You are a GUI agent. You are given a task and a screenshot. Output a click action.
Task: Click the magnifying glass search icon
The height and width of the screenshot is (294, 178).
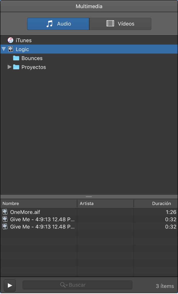click(63, 285)
